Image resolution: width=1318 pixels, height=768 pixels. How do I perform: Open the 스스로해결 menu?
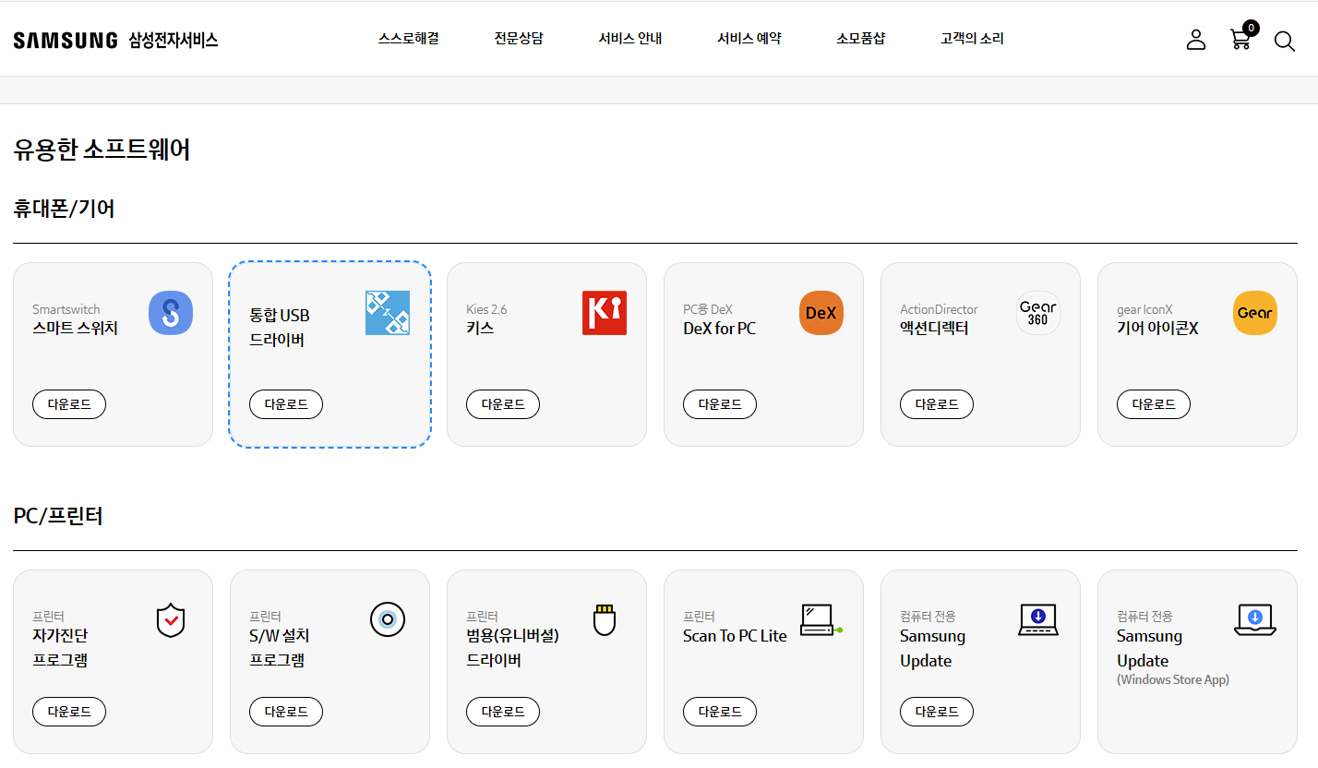pyautogui.click(x=408, y=39)
